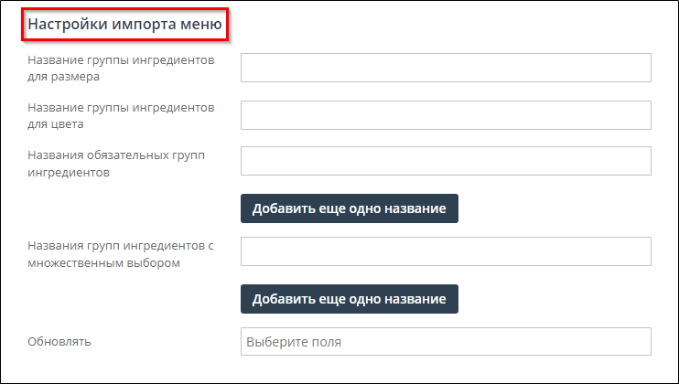Place cursor in the "для размера" text box
679x384 pixels.
pyautogui.click(x=445, y=68)
